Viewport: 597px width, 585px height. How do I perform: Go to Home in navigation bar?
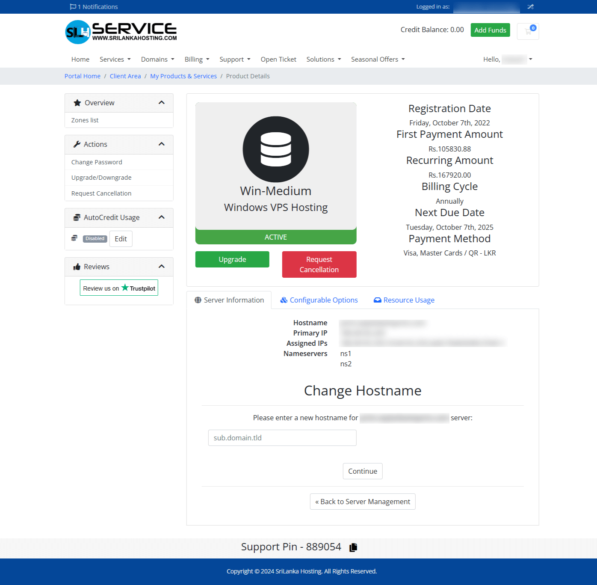[80, 59]
